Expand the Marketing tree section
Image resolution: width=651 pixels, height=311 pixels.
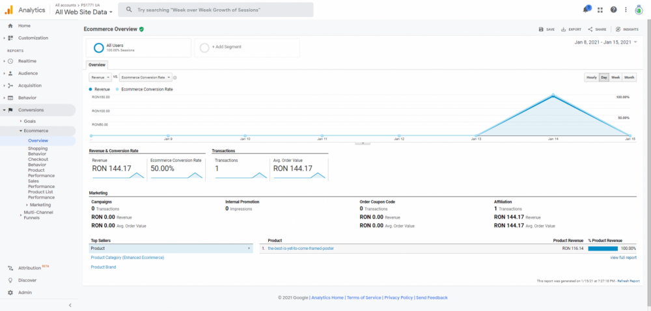click(27, 205)
